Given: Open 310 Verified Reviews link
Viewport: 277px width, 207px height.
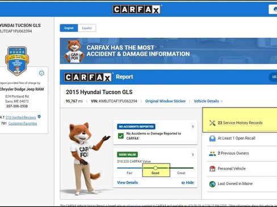Looking at the screenshot, I should coord(20,118).
